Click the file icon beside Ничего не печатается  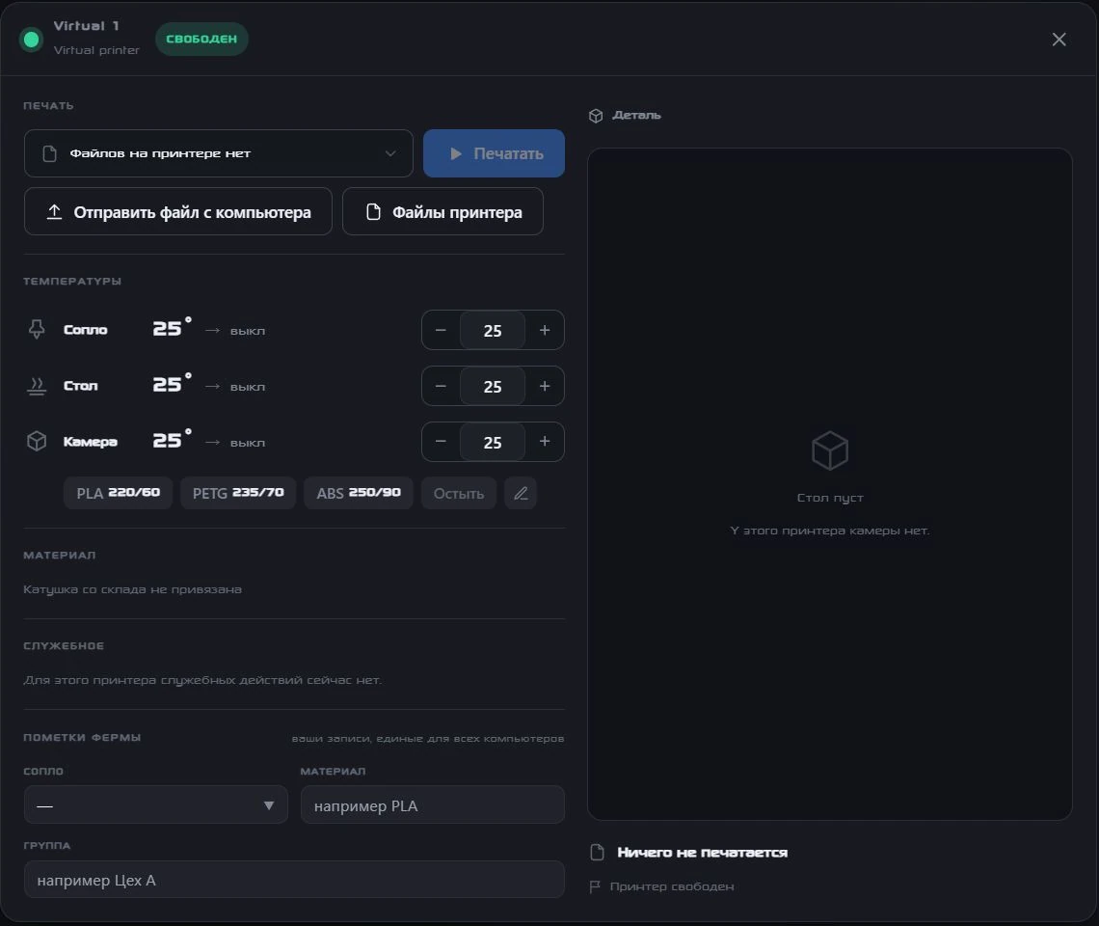(597, 853)
